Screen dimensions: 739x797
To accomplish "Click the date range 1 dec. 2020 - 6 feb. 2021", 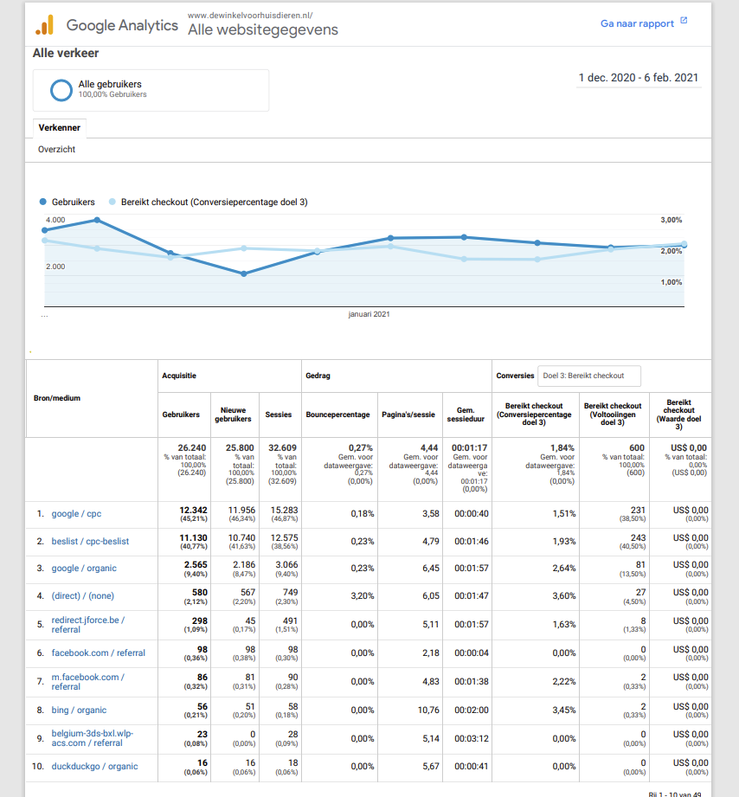I will point(639,78).
